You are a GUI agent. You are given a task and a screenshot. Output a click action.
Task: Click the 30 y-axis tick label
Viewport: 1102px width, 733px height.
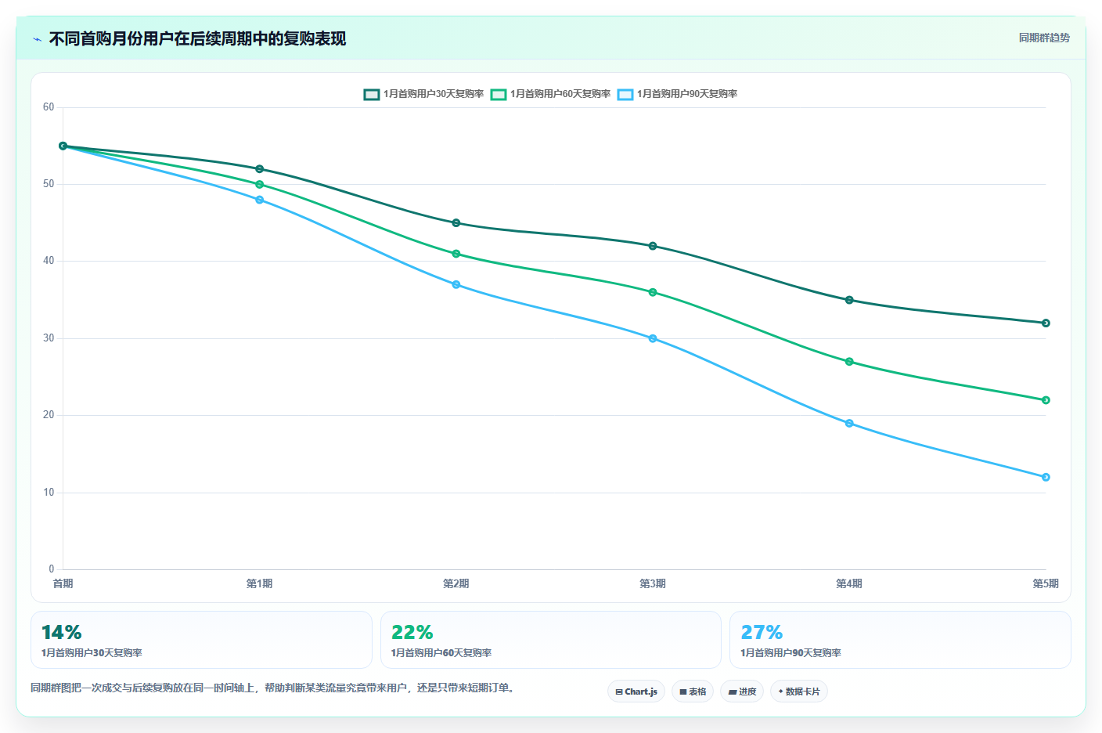coord(49,338)
